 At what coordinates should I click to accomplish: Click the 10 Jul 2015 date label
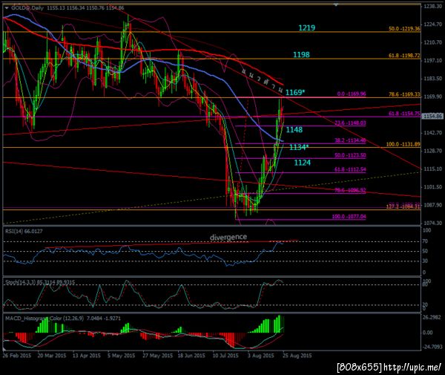225,356
